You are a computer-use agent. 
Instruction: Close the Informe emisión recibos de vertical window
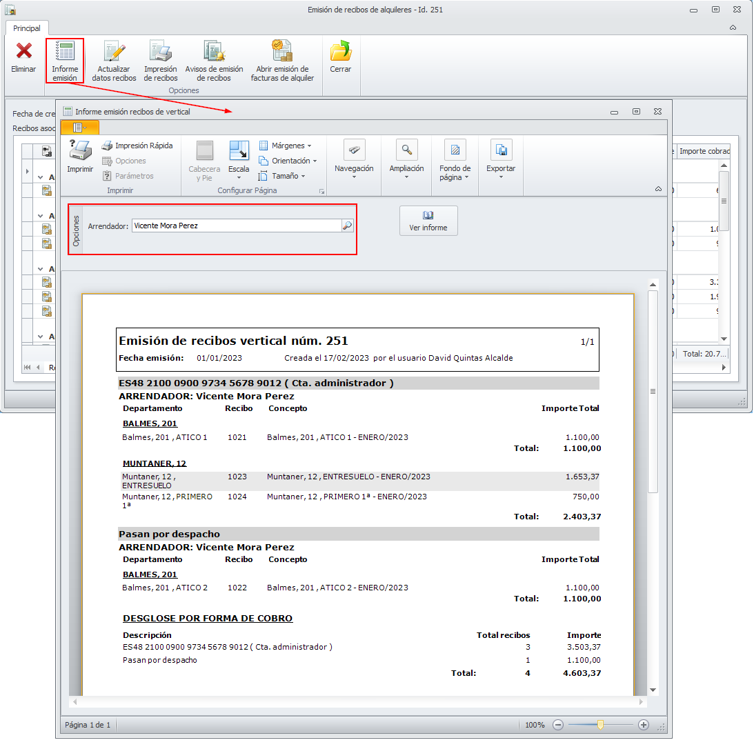[x=658, y=112]
